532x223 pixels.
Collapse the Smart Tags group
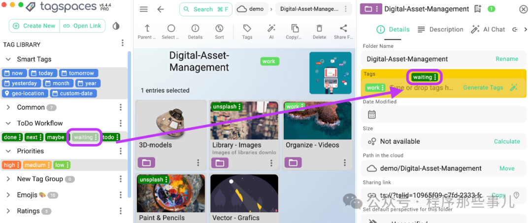point(8,59)
